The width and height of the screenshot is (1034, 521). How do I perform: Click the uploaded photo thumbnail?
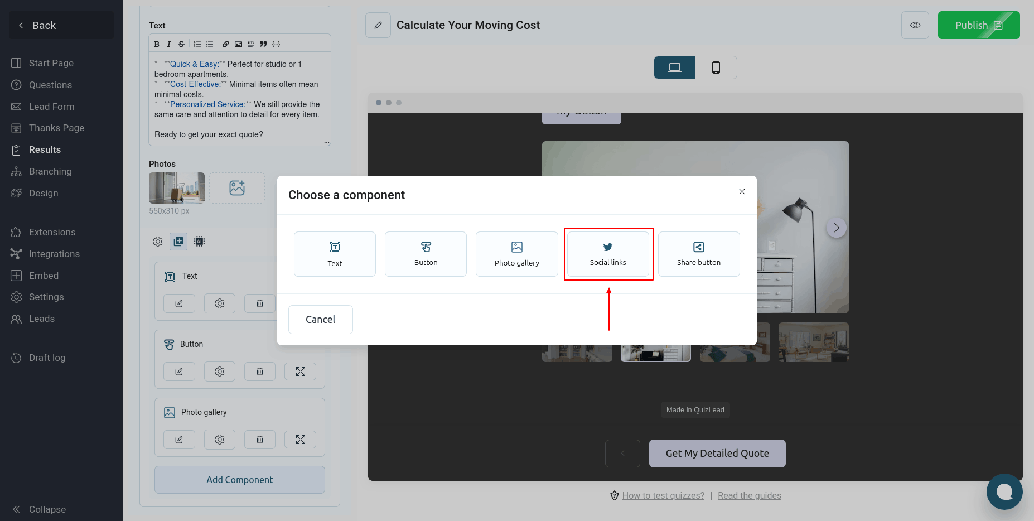click(x=177, y=188)
